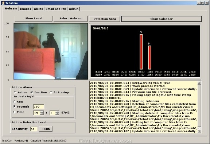Click the red bar labeled 9
This screenshot has height=144, width=210.
coord(149,58)
